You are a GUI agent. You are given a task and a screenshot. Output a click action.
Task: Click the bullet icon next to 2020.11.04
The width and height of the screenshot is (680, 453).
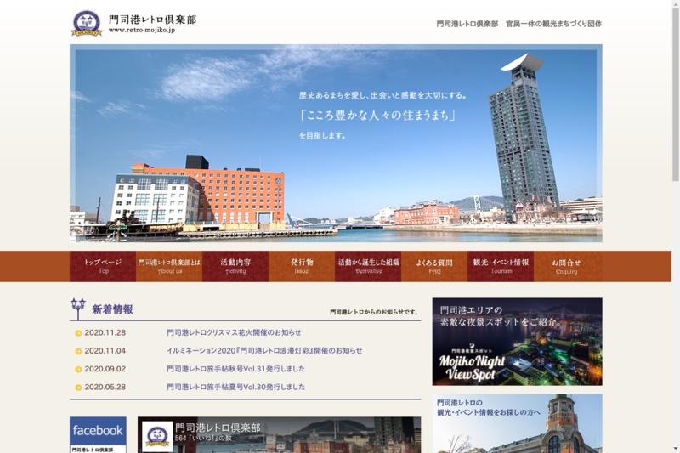pyautogui.click(x=78, y=351)
